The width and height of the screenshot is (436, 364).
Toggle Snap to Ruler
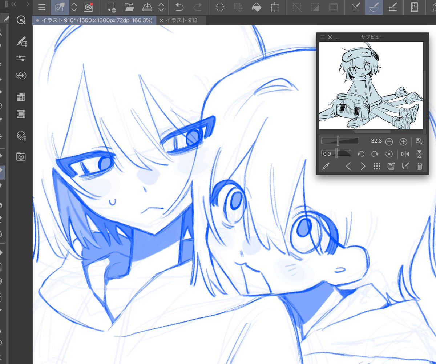point(356,7)
